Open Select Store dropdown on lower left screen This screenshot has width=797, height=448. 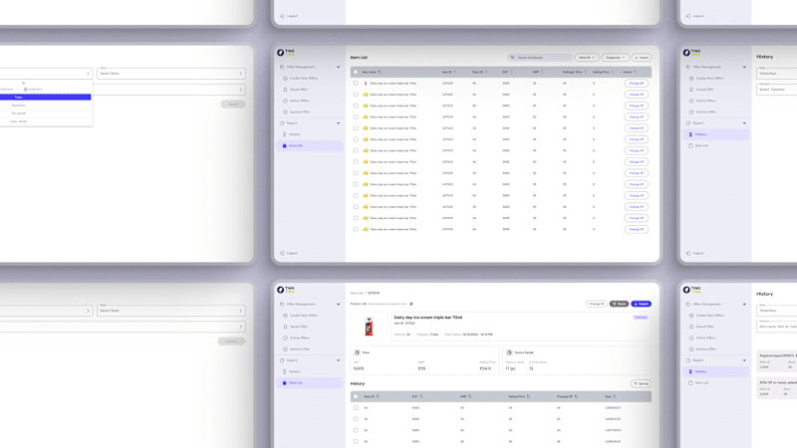(171, 311)
